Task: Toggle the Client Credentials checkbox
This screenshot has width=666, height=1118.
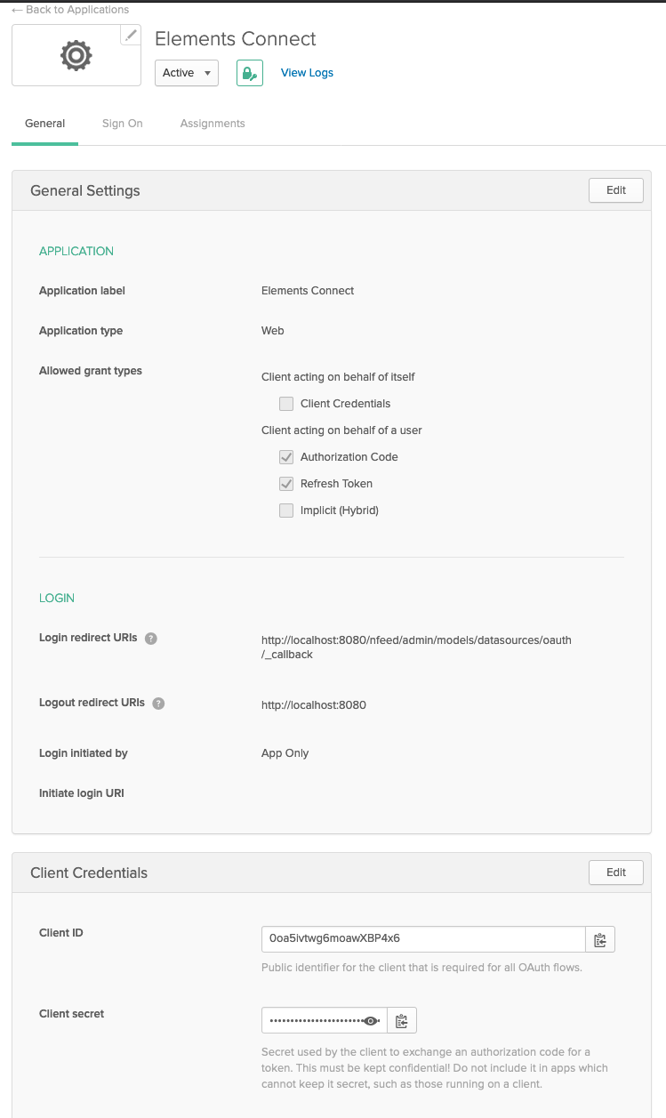Action: [x=286, y=404]
